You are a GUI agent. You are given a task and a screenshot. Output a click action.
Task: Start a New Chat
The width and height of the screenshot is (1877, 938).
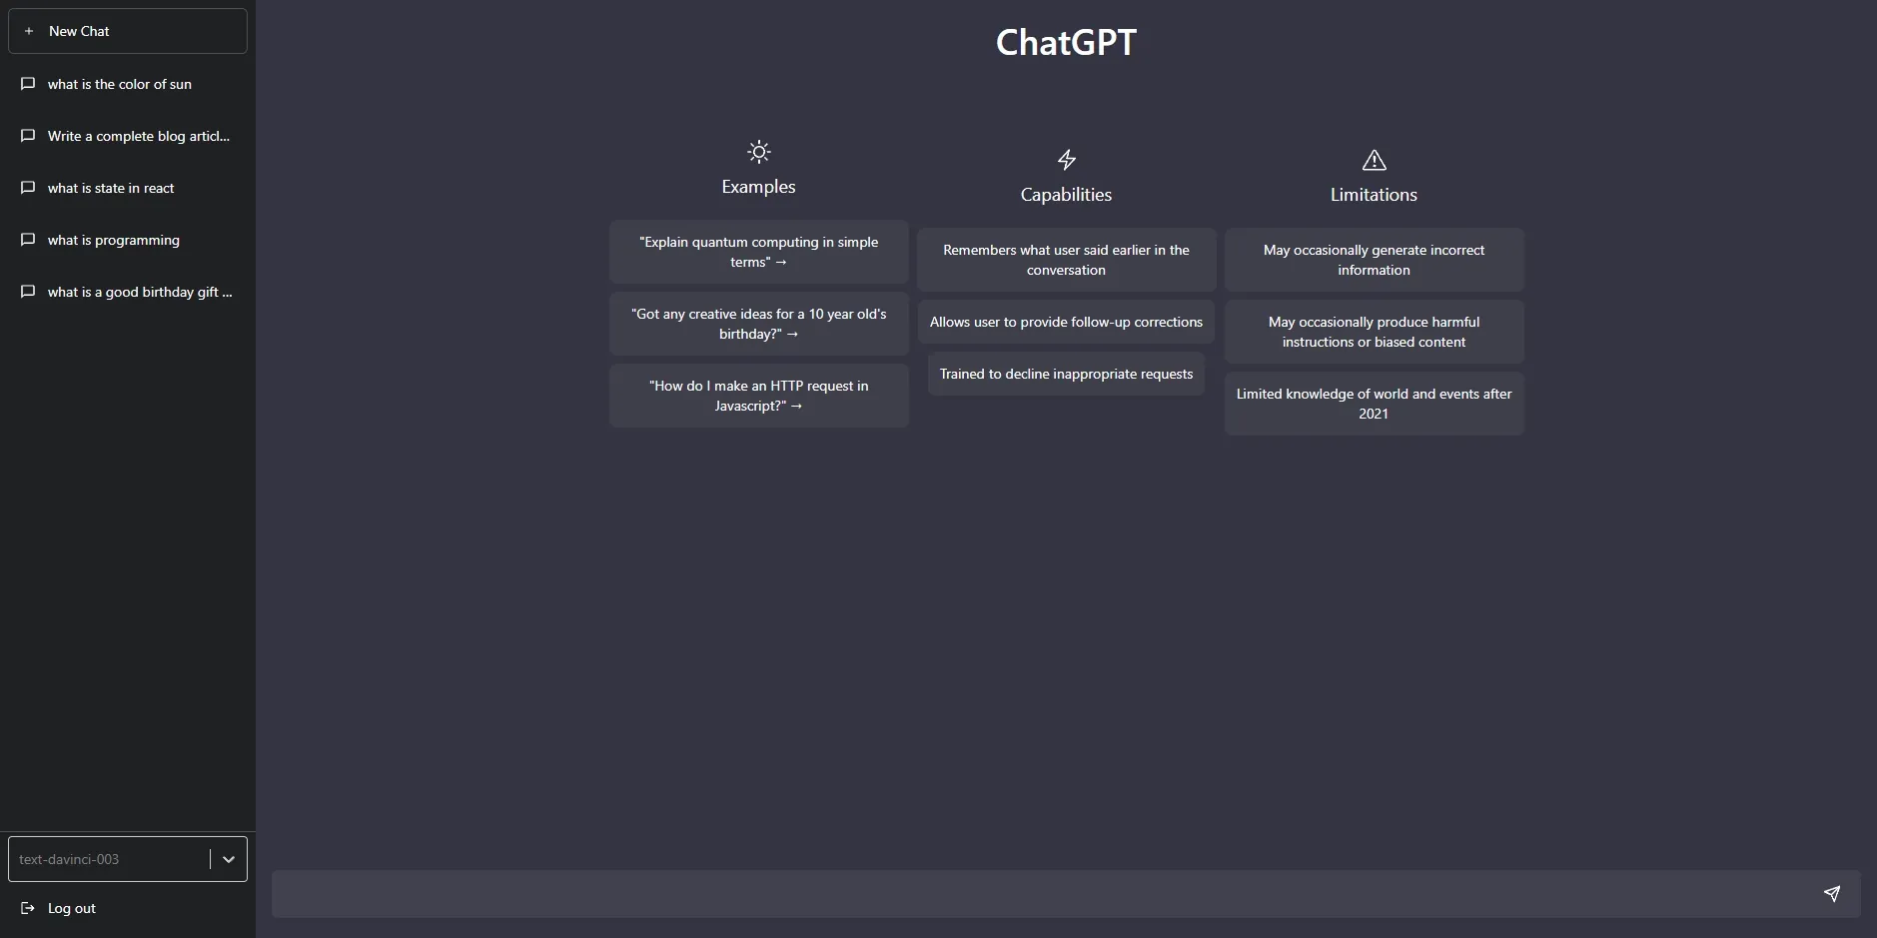pos(128,31)
